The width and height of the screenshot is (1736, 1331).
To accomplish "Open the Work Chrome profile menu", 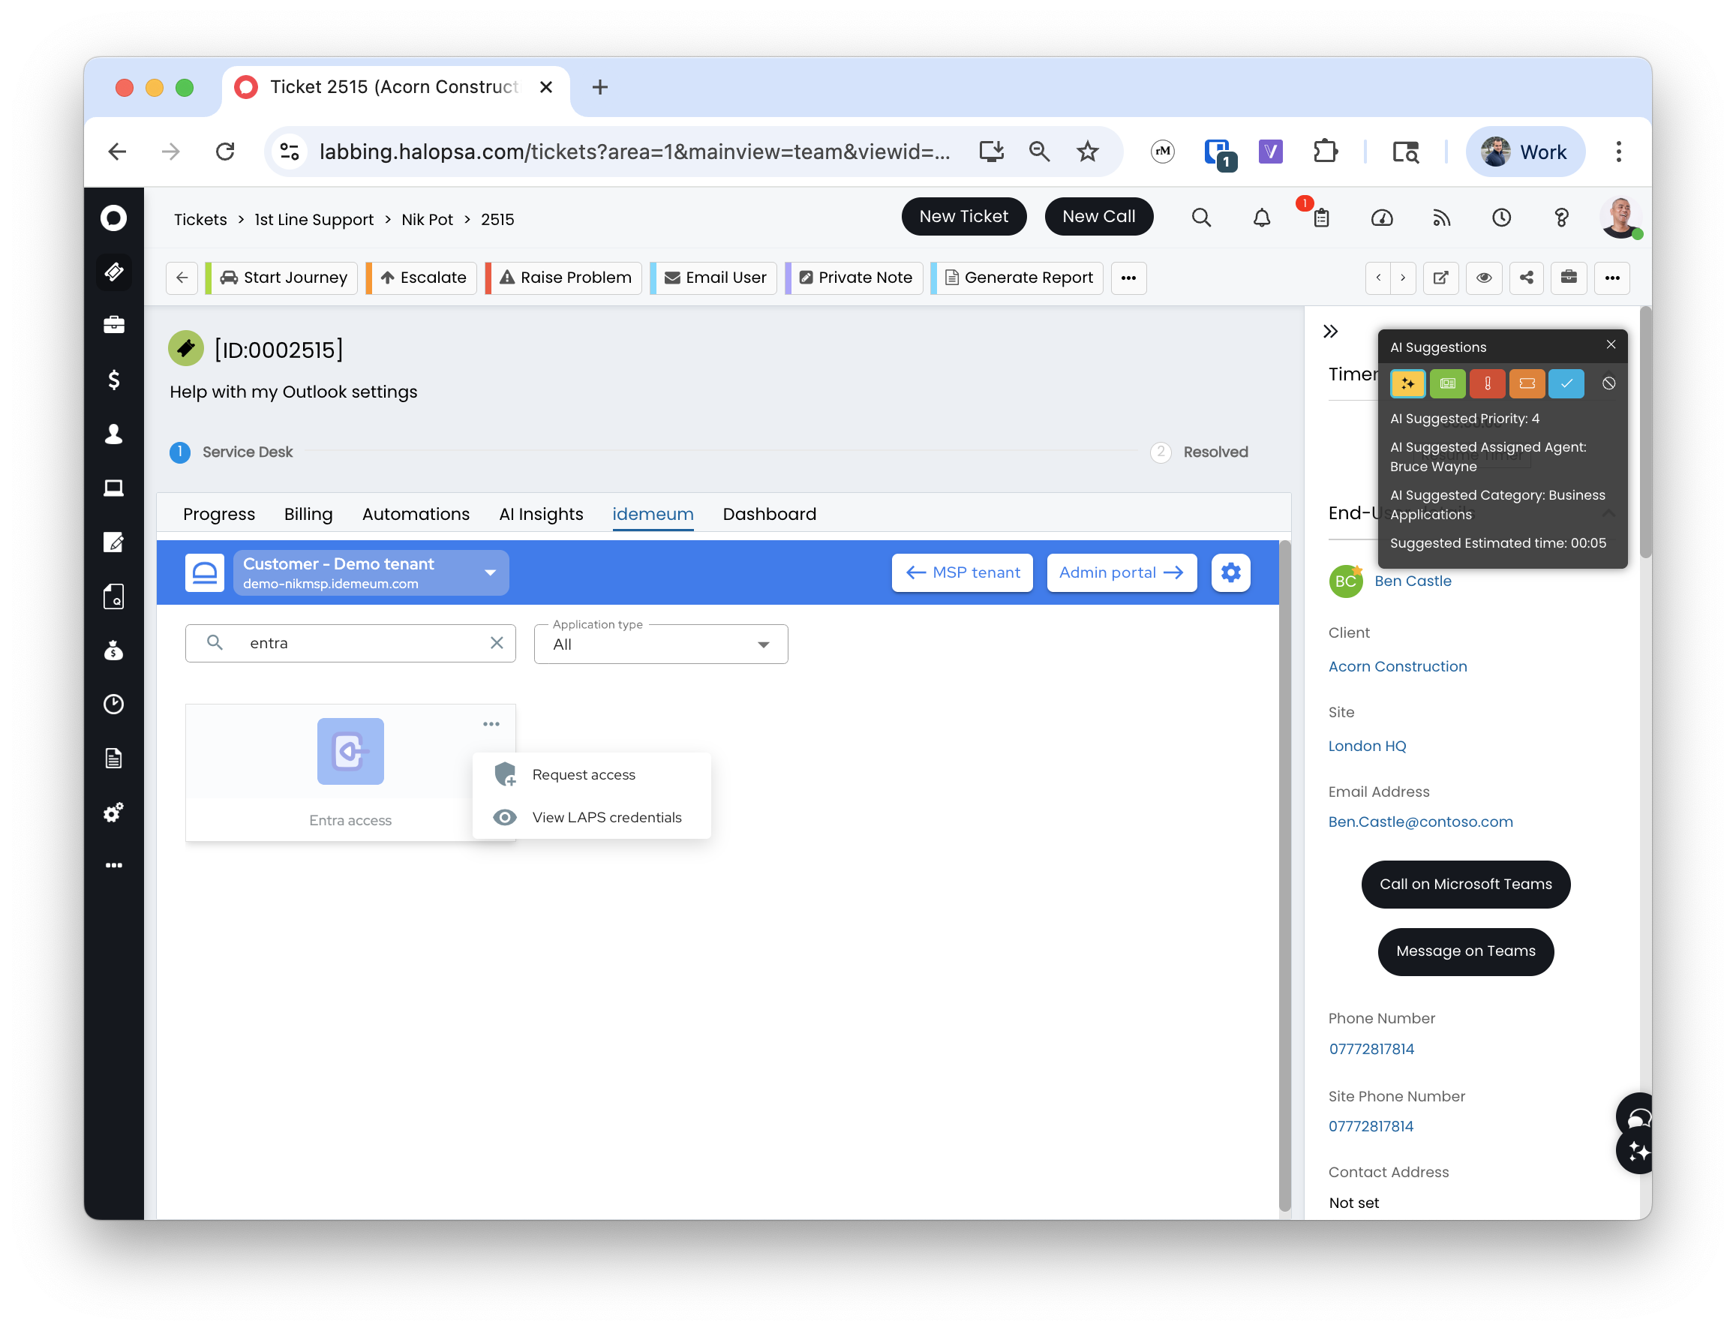I will point(1525,152).
